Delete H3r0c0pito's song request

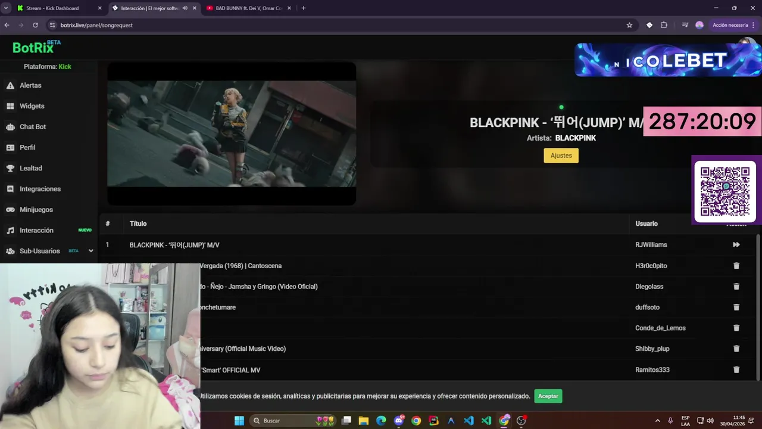[x=736, y=266]
